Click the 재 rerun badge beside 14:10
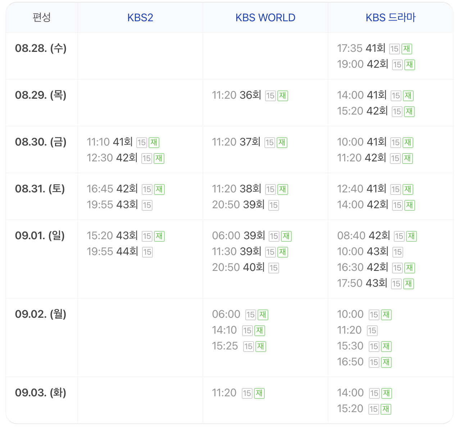Screen dimensions: 464x428 (260, 330)
